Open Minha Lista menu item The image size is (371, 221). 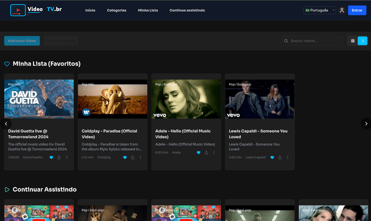tap(148, 10)
